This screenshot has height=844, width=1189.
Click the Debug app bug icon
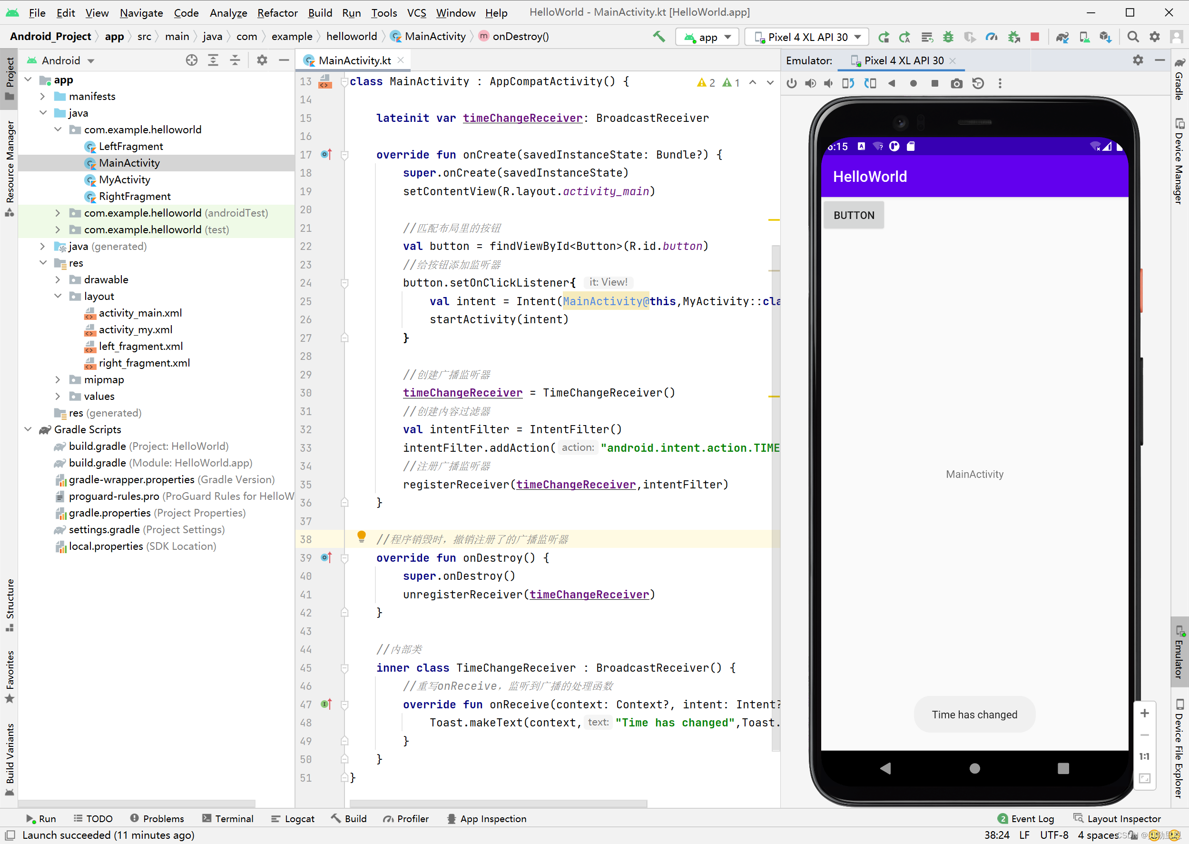coord(948,37)
